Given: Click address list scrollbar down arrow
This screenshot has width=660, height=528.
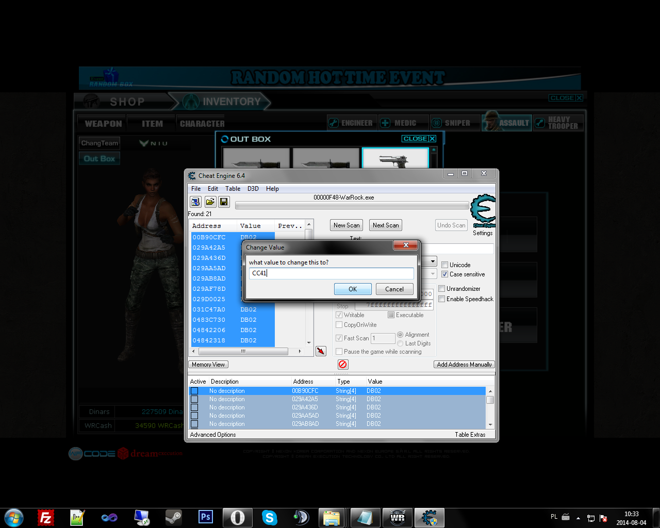Looking at the screenshot, I should 490,425.
